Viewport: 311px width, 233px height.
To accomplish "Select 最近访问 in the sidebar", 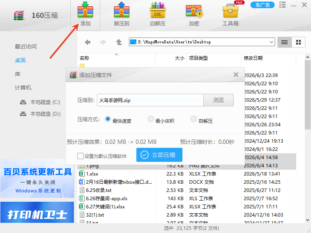I will pyautogui.click(x=25, y=47).
